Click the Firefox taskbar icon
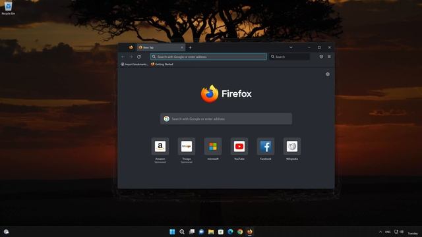The width and height of the screenshot is (422, 237). (x=250, y=232)
